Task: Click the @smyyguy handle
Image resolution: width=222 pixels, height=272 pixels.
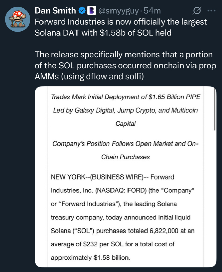Action: [119, 11]
